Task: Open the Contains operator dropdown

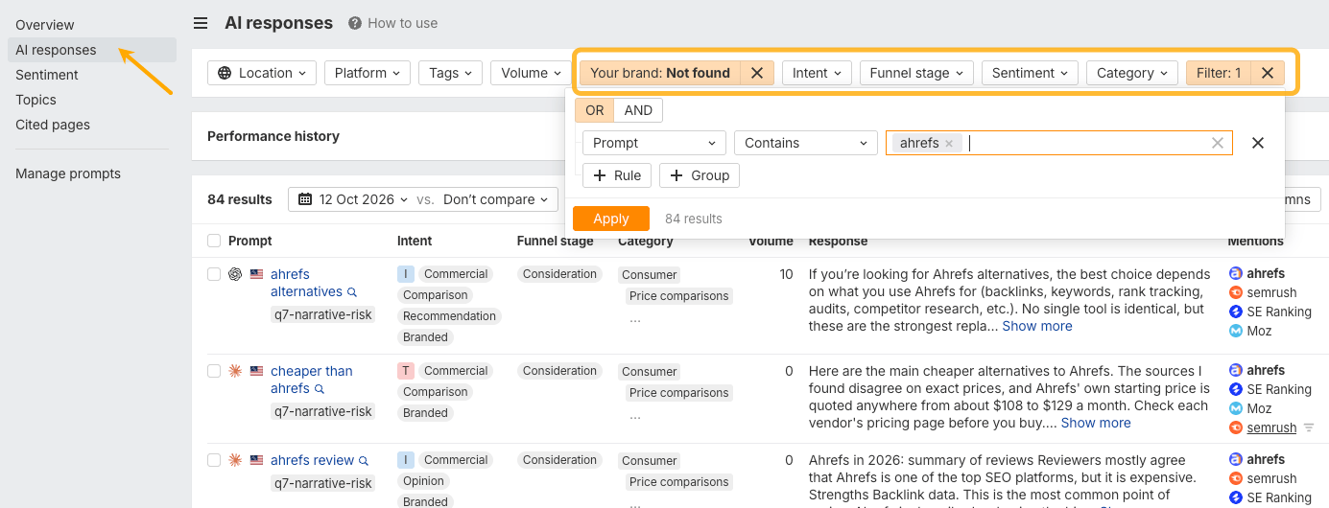Action: point(806,143)
